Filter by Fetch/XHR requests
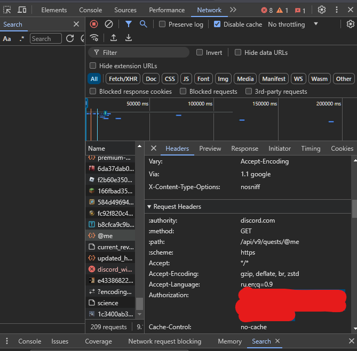Image resolution: width=357 pixels, height=351 pixels. pyautogui.click(x=123, y=79)
